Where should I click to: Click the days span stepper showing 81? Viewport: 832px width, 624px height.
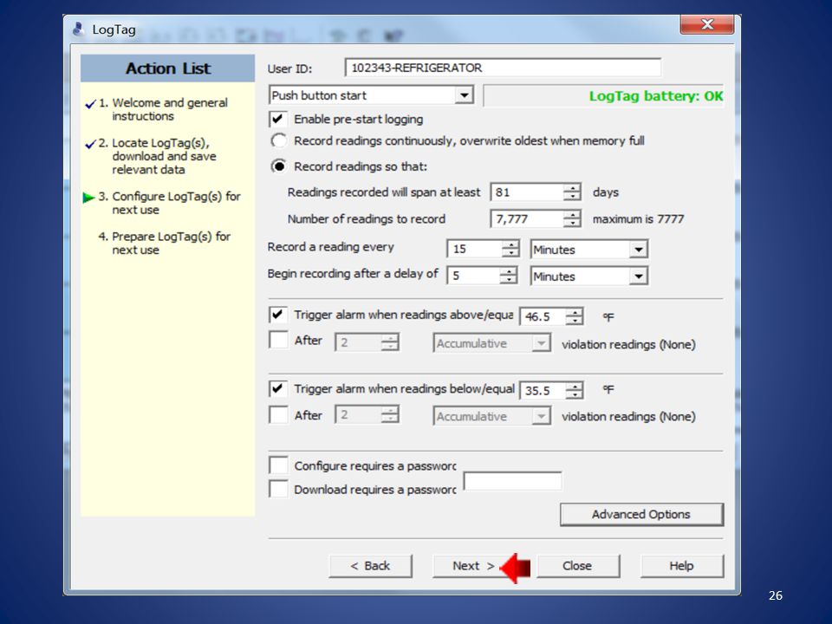[572, 192]
